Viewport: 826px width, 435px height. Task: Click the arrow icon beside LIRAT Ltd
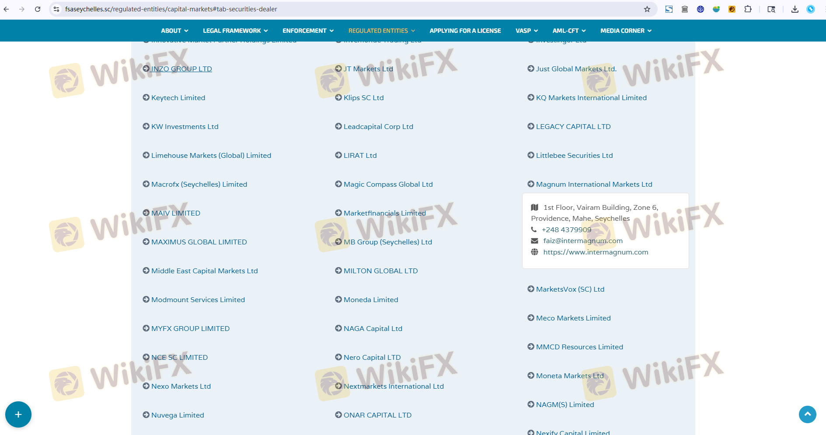[338, 155]
